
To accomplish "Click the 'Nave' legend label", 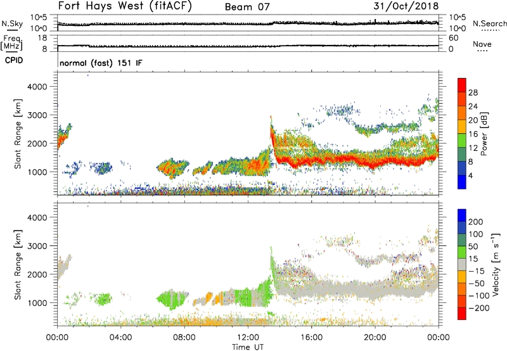I will [482, 44].
